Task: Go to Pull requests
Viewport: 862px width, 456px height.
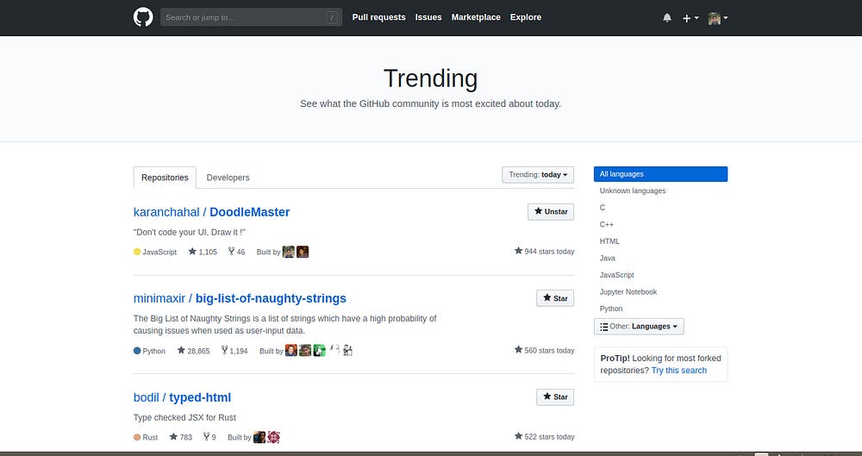Action: click(x=378, y=17)
